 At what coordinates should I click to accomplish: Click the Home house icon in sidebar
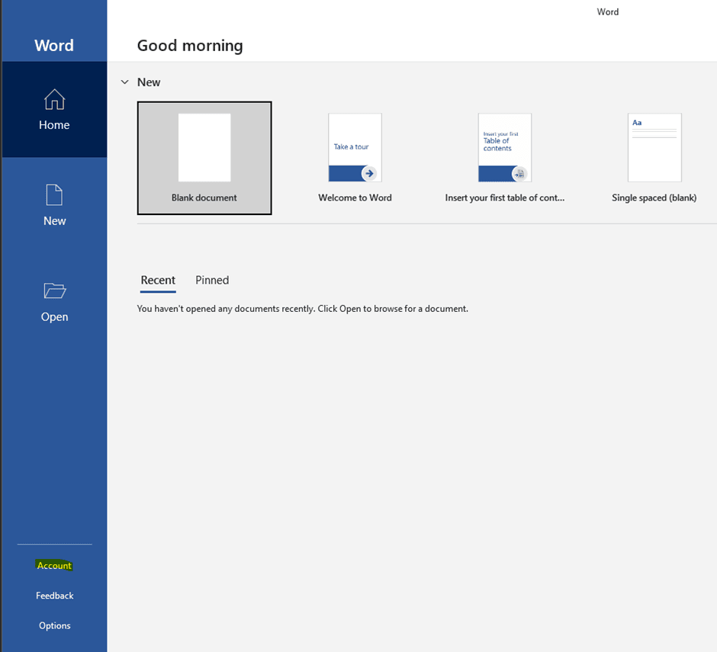click(x=54, y=100)
